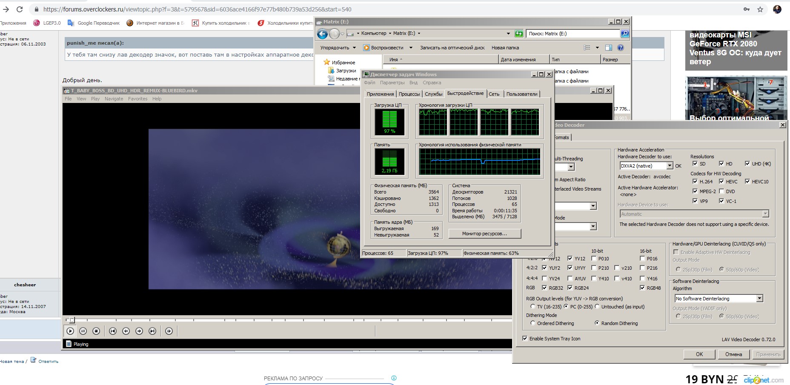Open the Explorer help question mark icon
Screen dimensions: 790x385
click(x=621, y=48)
